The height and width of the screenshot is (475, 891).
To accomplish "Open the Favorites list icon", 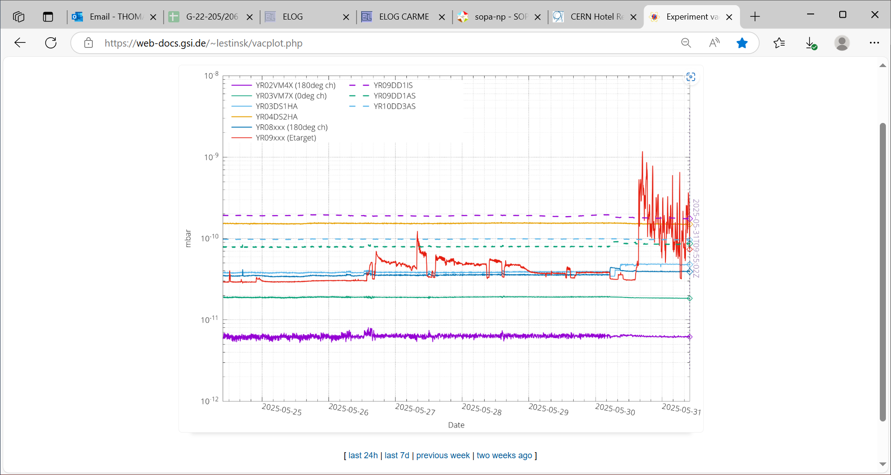I will coord(779,43).
